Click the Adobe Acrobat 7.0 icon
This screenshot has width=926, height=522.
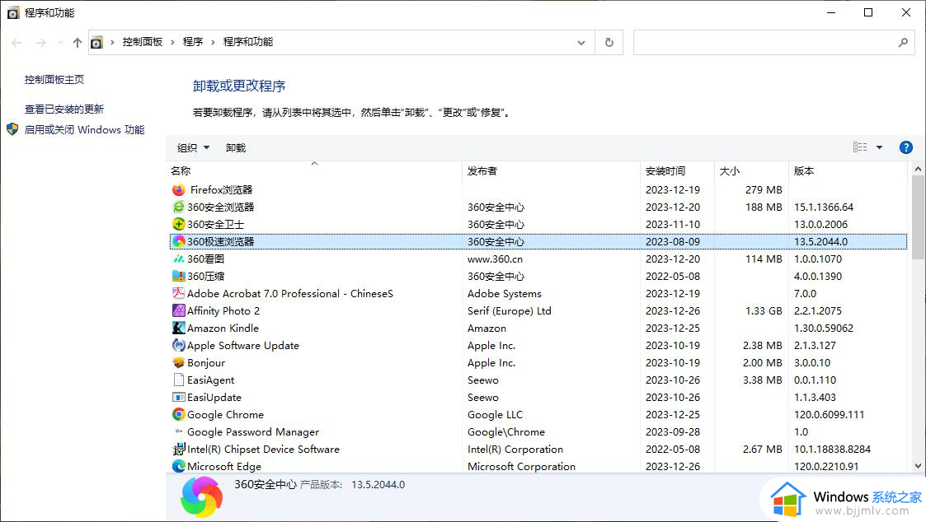(178, 293)
